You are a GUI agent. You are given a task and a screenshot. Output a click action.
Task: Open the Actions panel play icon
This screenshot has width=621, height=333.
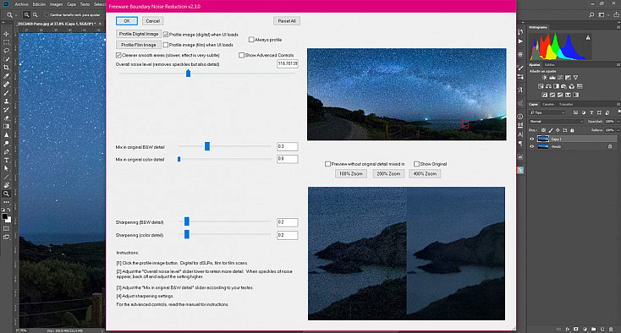click(x=520, y=41)
